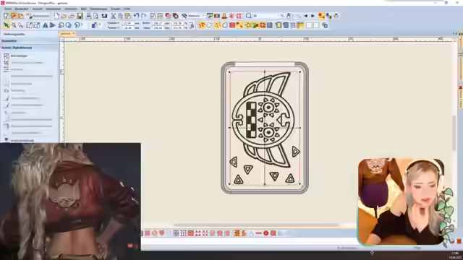Select the 'Autom. Digitalisierung' panel header
Viewport: 463px width, 260px height.
point(29,48)
